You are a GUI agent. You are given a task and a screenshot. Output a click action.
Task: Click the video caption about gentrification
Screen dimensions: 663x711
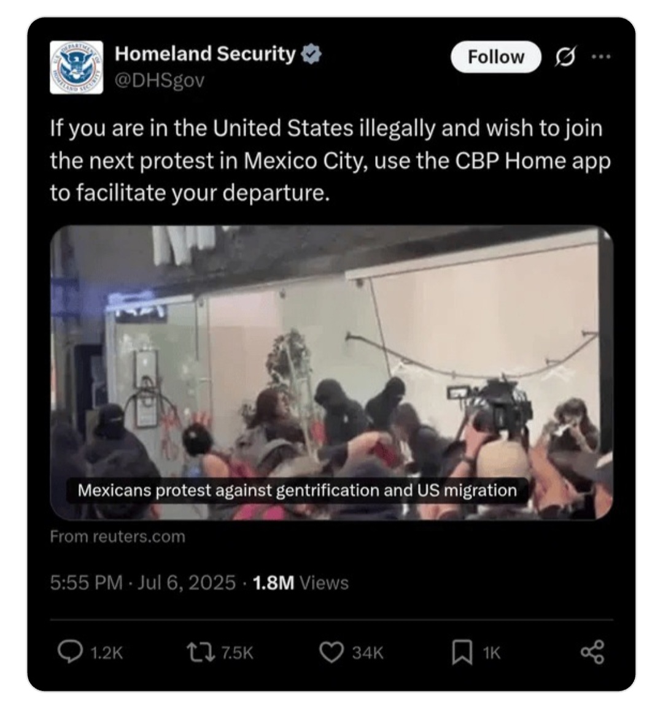point(297,490)
